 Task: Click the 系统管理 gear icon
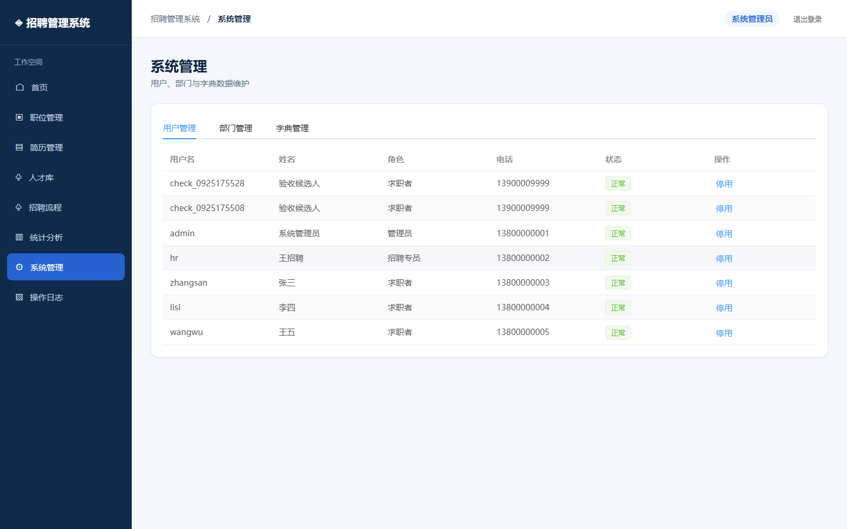coord(19,267)
